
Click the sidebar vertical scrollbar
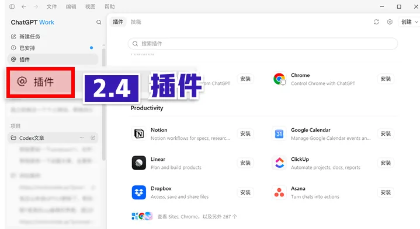pos(103,104)
